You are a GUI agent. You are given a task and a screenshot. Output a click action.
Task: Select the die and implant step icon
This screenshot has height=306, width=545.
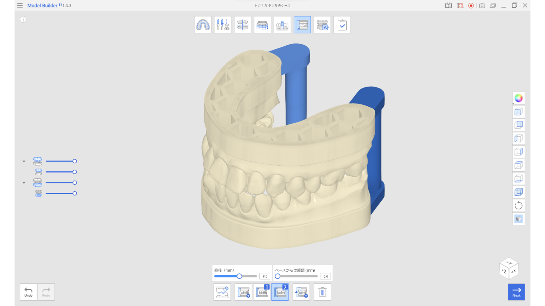[282, 24]
